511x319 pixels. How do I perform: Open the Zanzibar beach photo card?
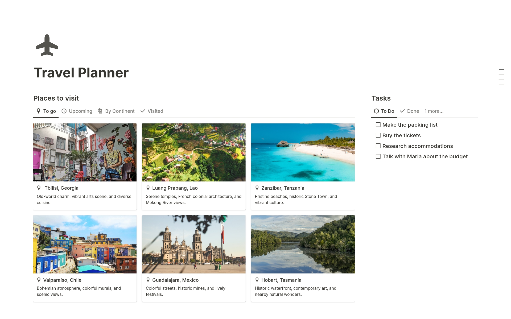(303, 152)
